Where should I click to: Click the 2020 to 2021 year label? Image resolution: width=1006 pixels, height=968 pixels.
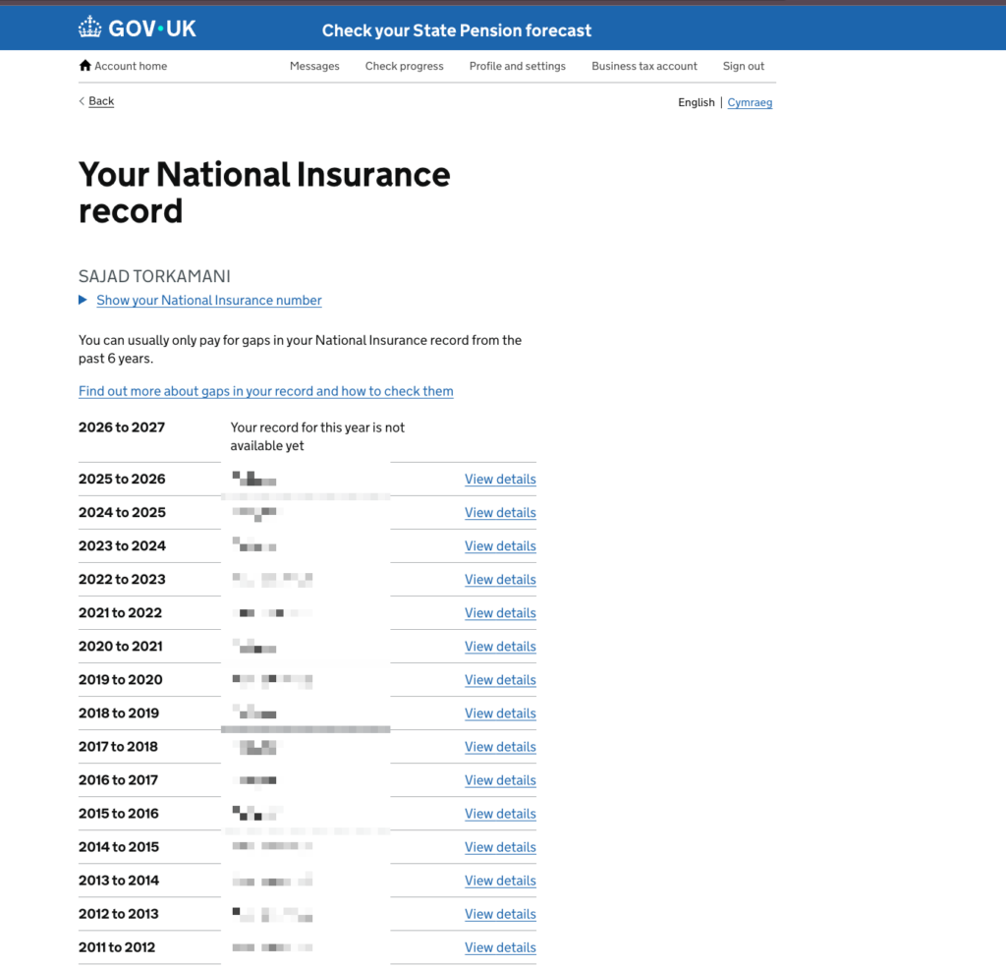(x=121, y=646)
